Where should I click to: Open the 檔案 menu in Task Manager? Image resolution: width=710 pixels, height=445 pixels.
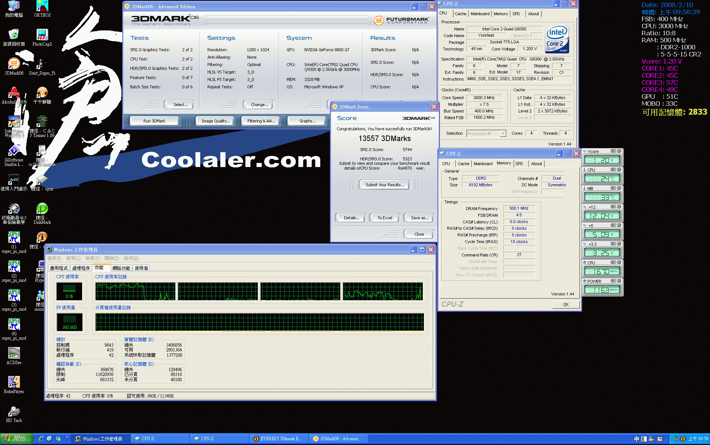pos(54,258)
